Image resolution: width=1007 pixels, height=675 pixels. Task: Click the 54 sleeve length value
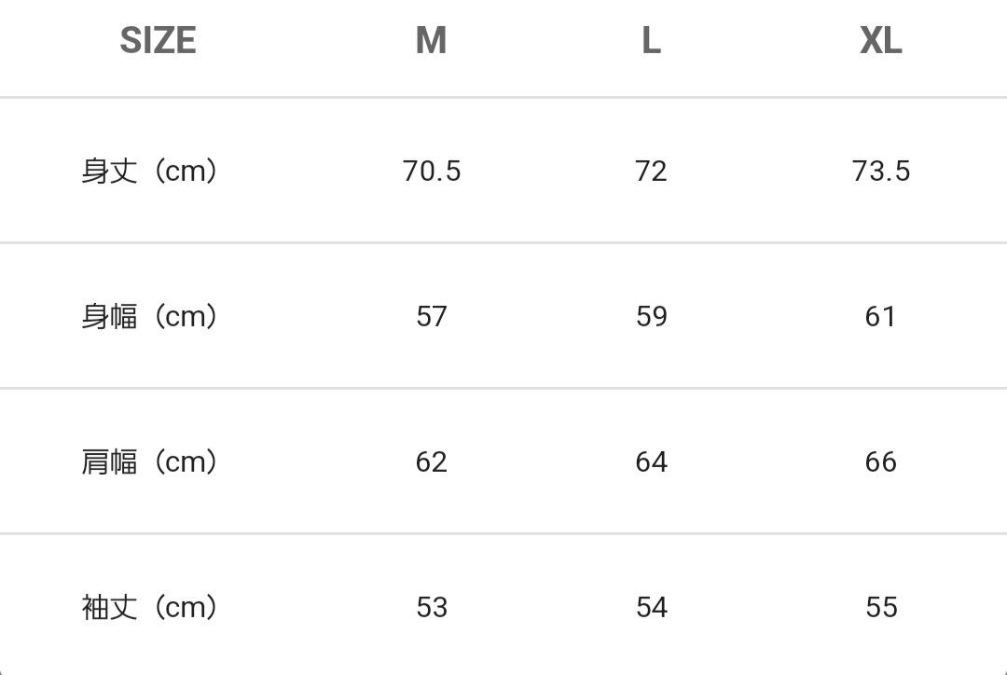[651, 608]
